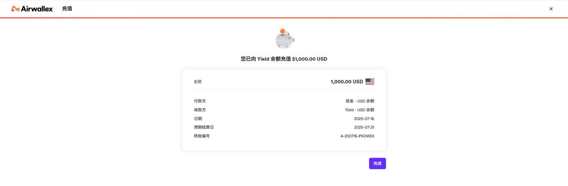
Task: Click the 预期结算日 label
Action: pos(204,127)
